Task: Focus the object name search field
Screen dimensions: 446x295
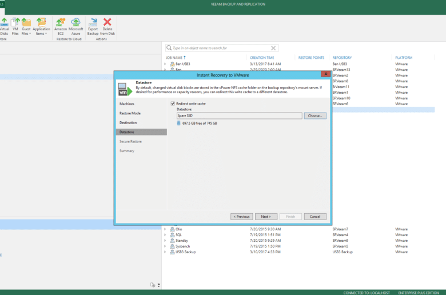Action: coord(221,48)
